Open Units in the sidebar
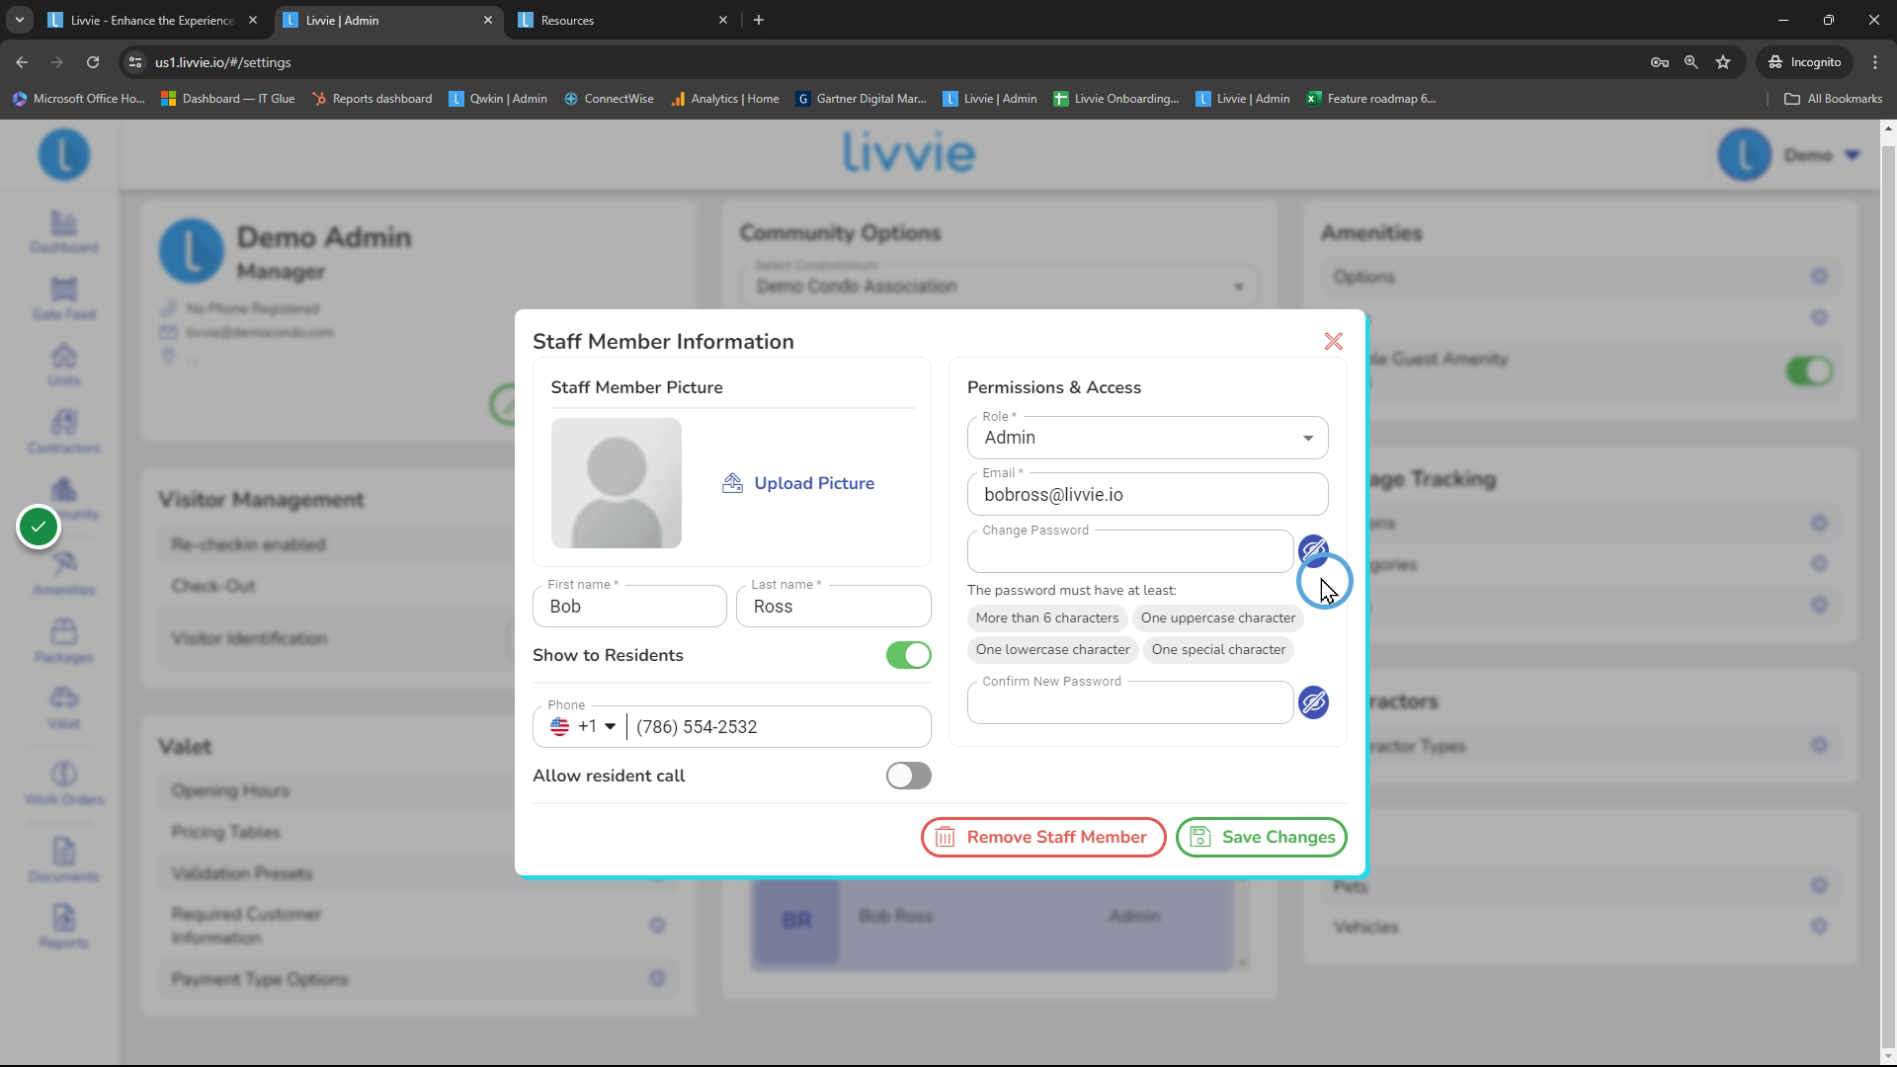Image resolution: width=1897 pixels, height=1067 pixels. pos(63,365)
